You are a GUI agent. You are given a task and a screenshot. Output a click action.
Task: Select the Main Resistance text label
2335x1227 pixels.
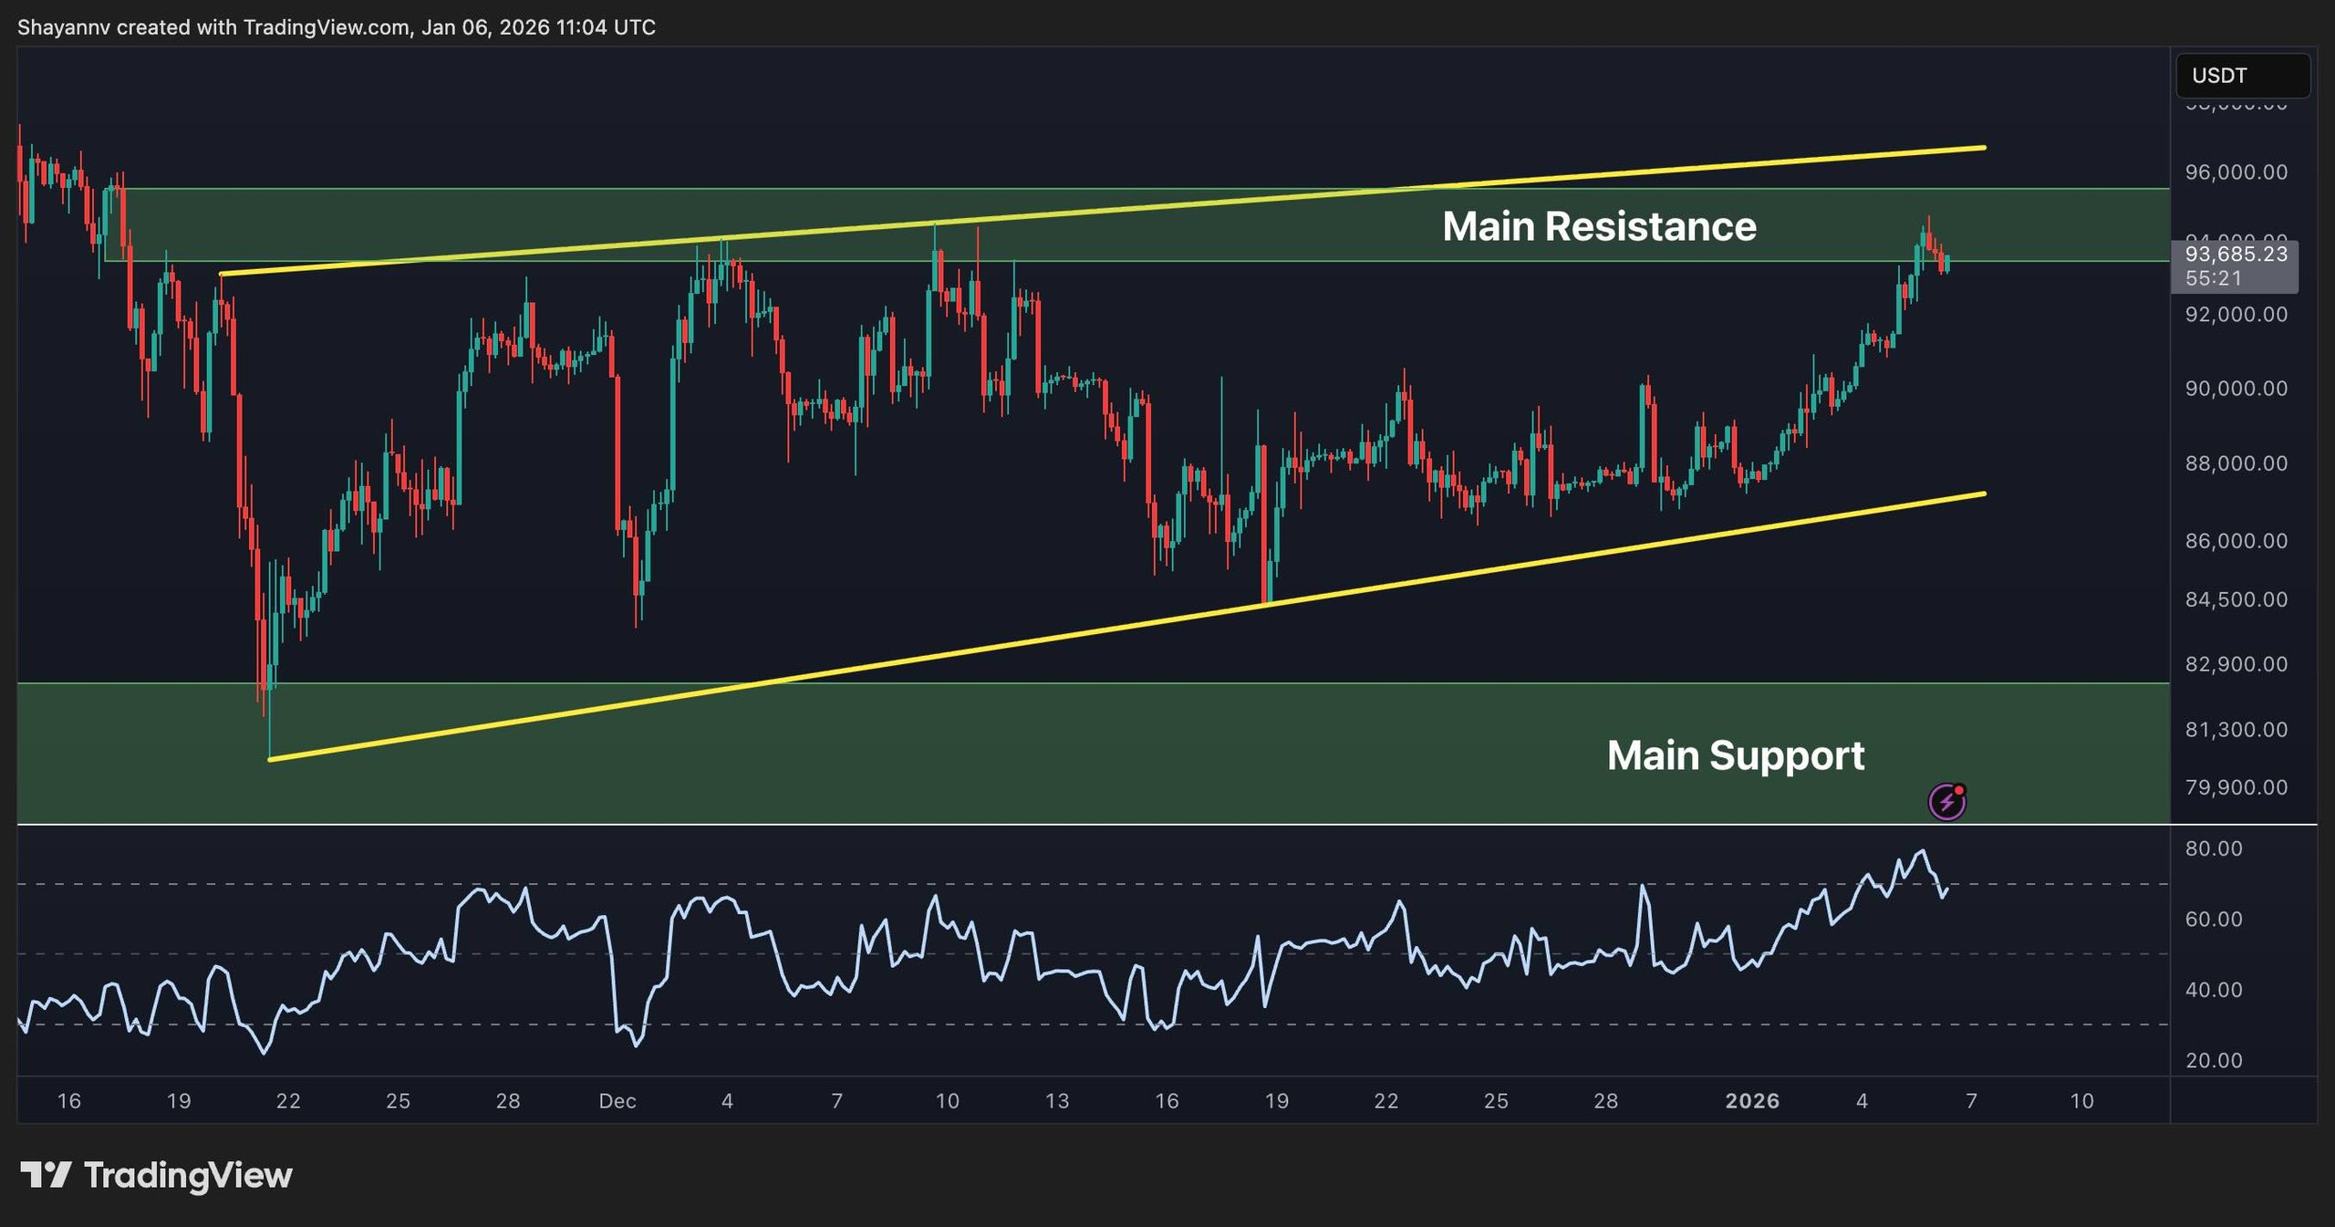click(x=1598, y=226)
